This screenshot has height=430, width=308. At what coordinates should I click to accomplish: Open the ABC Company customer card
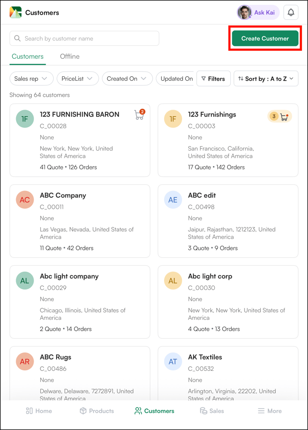[x=80, y=221]
